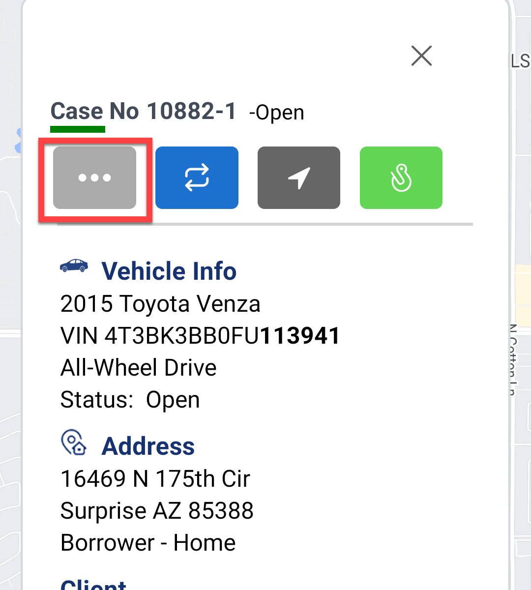
Task: Click the -Open status label beside case number
Action: pyautogui.click(x=277, y=113)
